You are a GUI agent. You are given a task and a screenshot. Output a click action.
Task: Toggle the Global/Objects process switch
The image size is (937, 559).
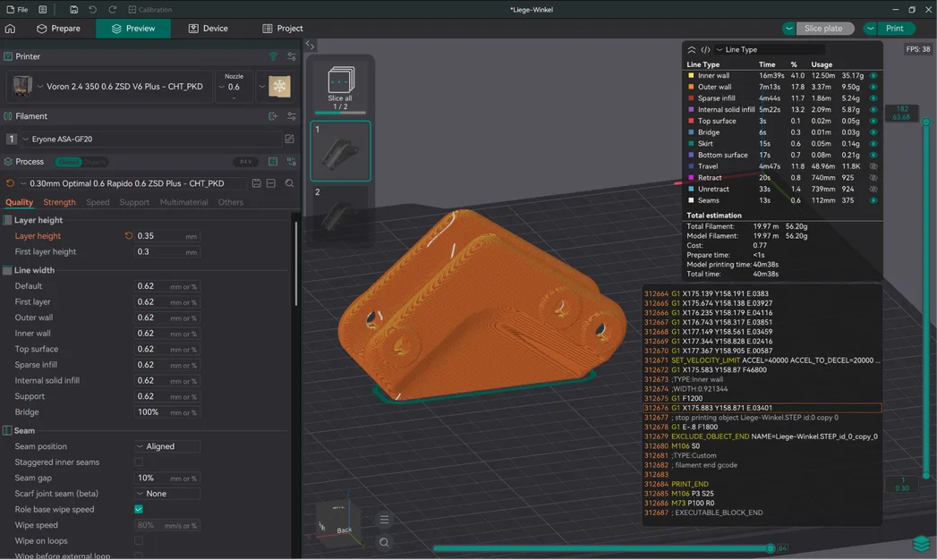[x=81, y=162]
